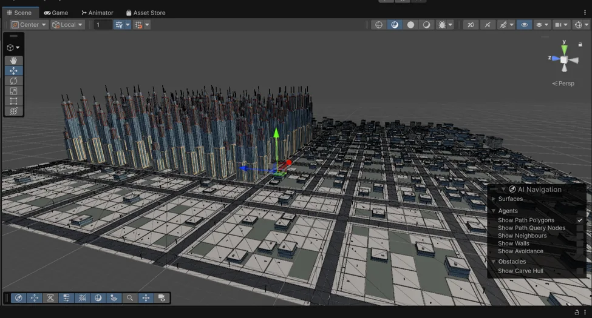Click the lock icon in status bar
The height and width of the screenshot is (318, 592).
click(577, 312)
